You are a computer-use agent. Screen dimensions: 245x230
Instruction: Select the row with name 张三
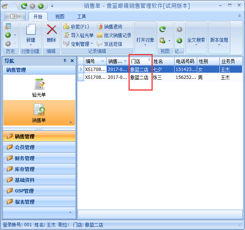pos(158,77)
